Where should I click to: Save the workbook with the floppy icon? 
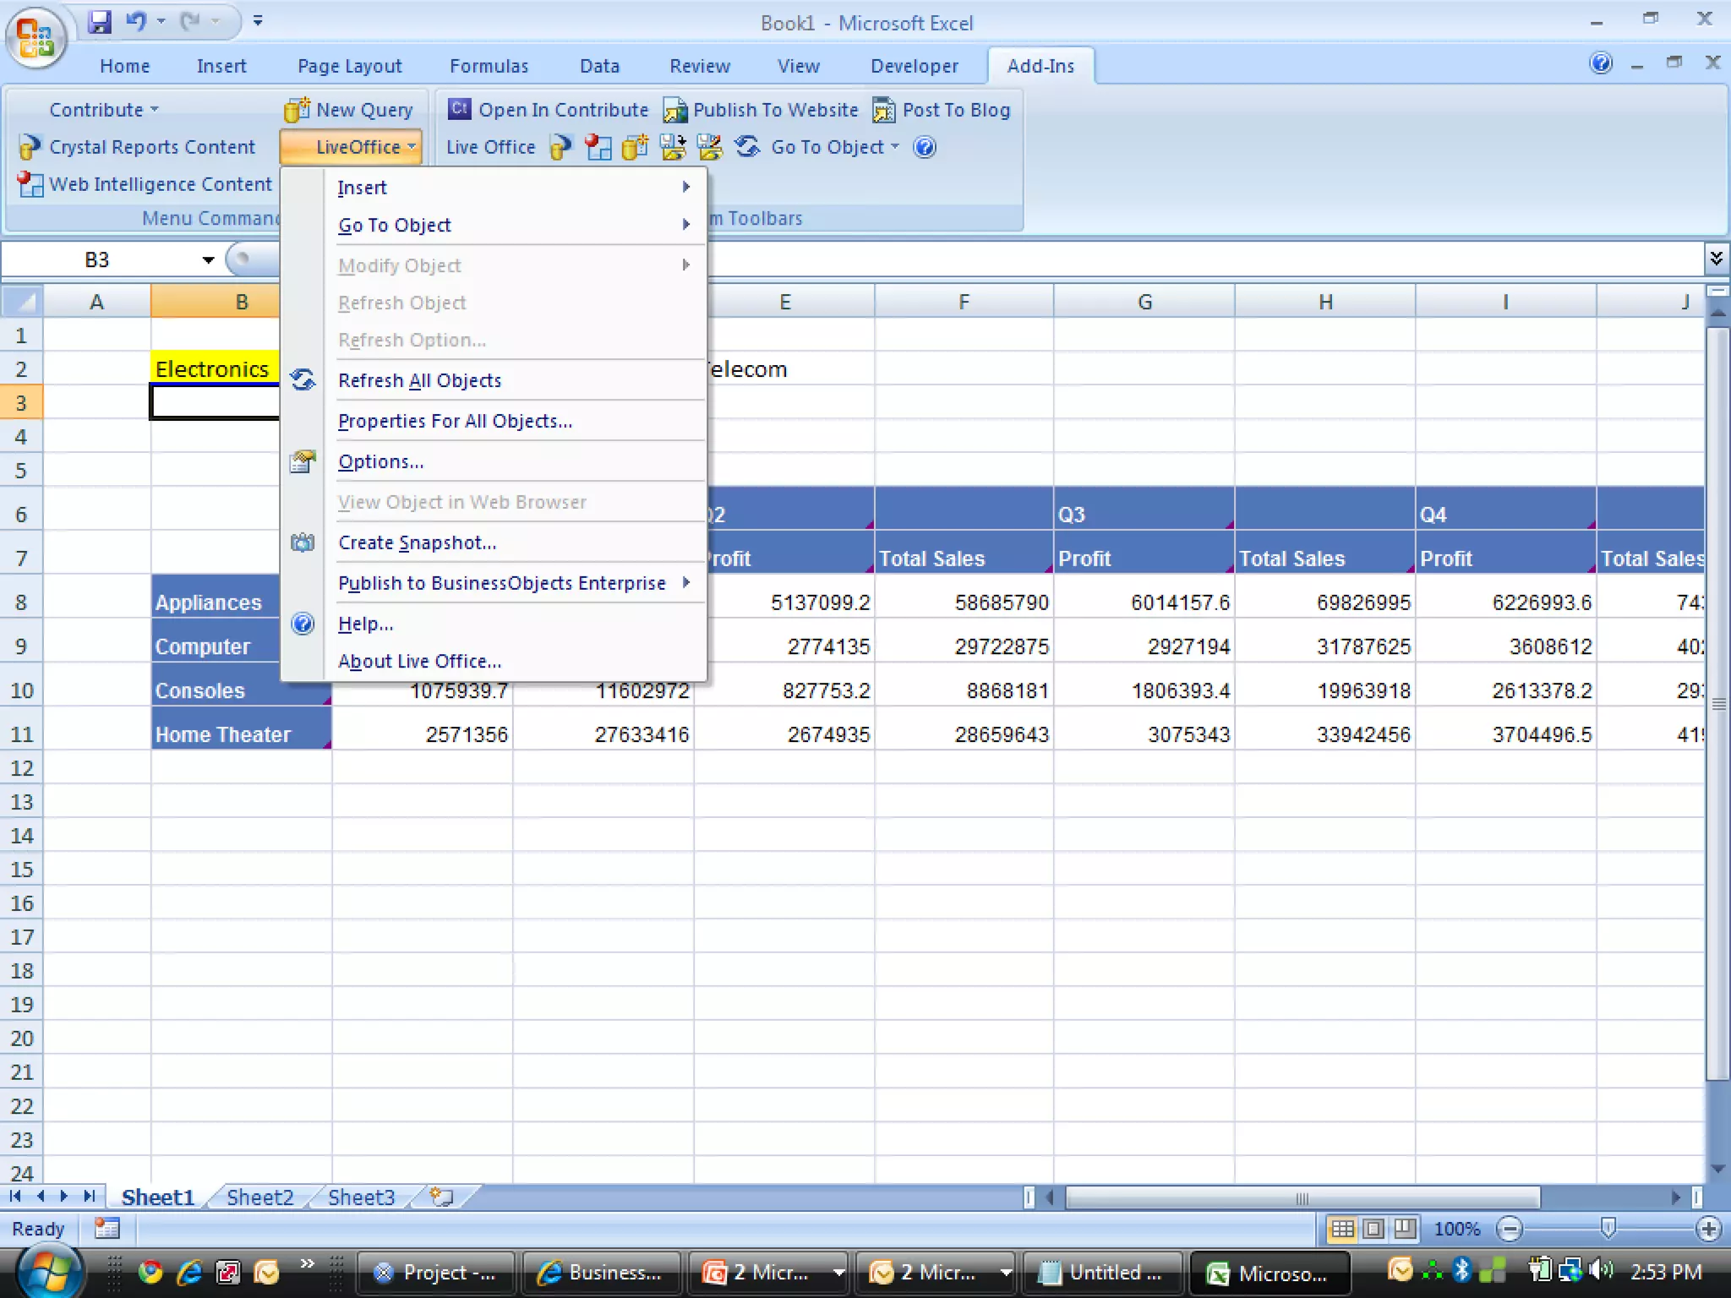(x=100, y=21)
